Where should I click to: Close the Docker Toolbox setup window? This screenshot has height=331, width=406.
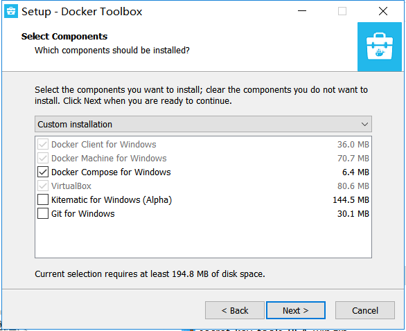pyautogui.click(x=383, y=11)
